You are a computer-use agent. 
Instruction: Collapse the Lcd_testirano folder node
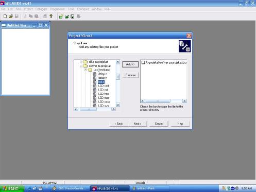[x=86, y=70]
